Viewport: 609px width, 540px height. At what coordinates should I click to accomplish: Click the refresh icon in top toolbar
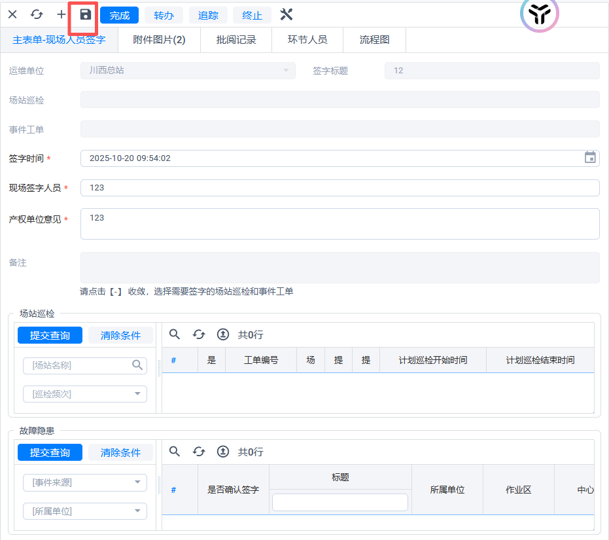[37, 14]
